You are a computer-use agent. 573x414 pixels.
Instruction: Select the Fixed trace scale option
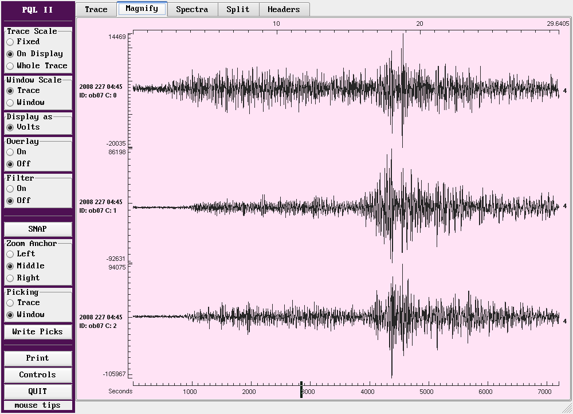click(x=10, y=42)
